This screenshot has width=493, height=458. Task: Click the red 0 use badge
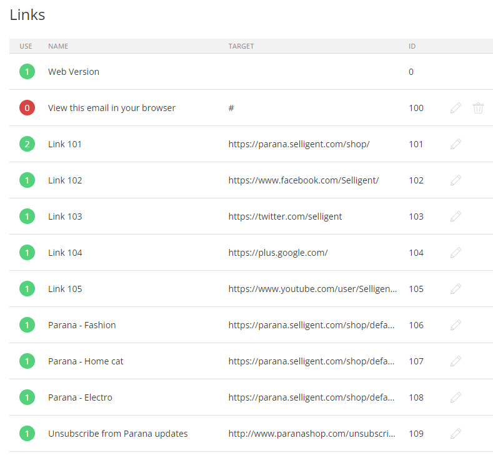click(27, 108)
